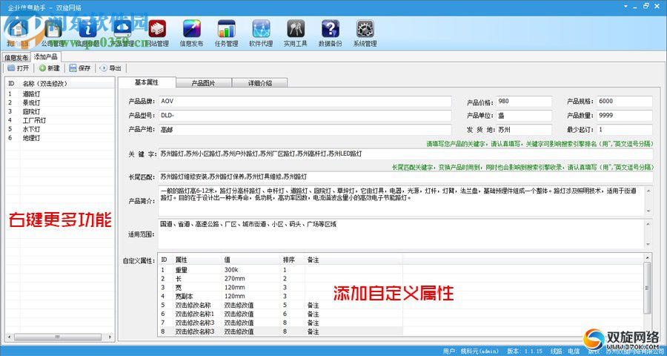Viewport: 667px width, 356px height.
Task: Click the 发货地 field showing 苏州
Action: click(x=524, y=130)
